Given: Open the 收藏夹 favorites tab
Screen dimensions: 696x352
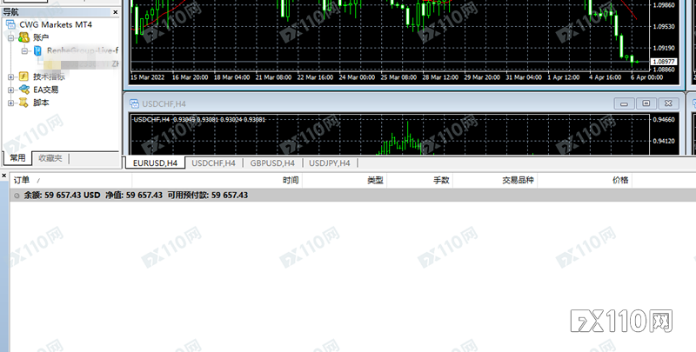Looking at the screenshot, I should click(50, 158).
